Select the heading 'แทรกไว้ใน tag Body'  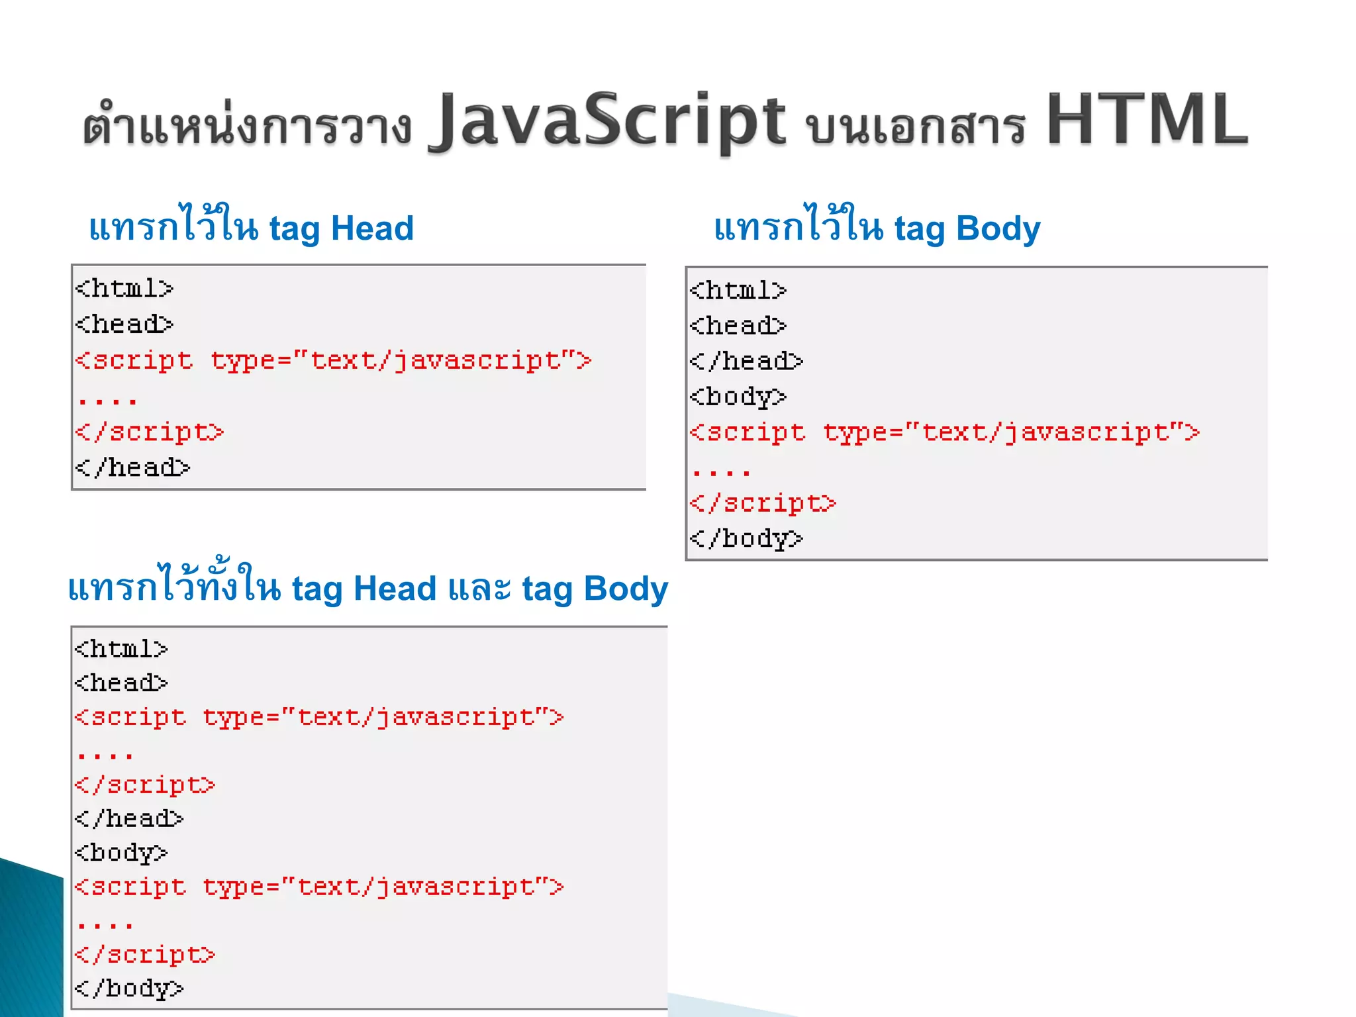877,224
